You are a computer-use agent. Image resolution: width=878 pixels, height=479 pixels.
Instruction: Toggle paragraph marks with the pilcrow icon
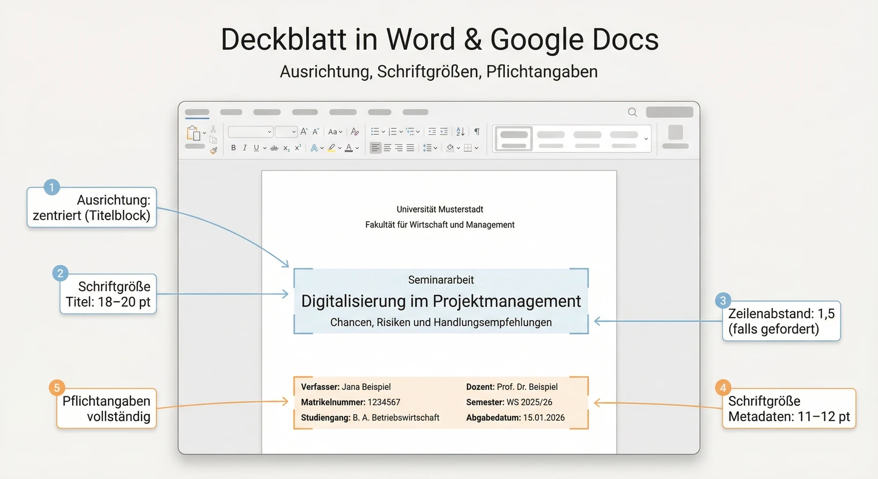pyautogui.click(x=475, y=131)
